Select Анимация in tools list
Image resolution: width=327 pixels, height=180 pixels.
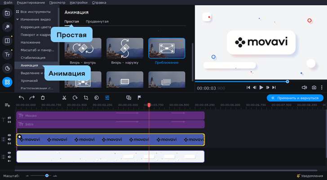(29, 65)
